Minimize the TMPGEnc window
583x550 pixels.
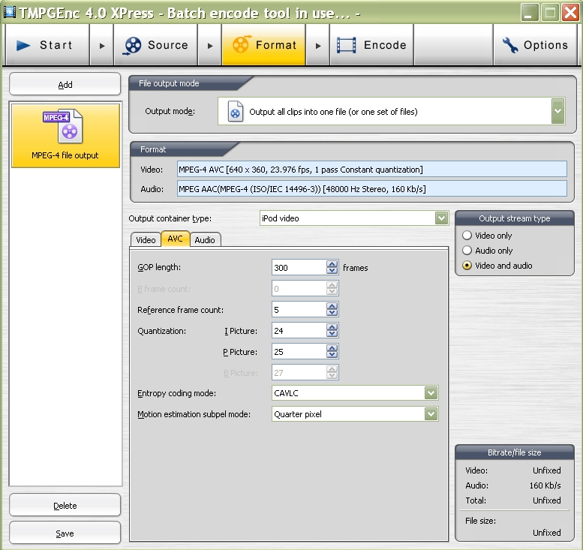click(530, 12)
